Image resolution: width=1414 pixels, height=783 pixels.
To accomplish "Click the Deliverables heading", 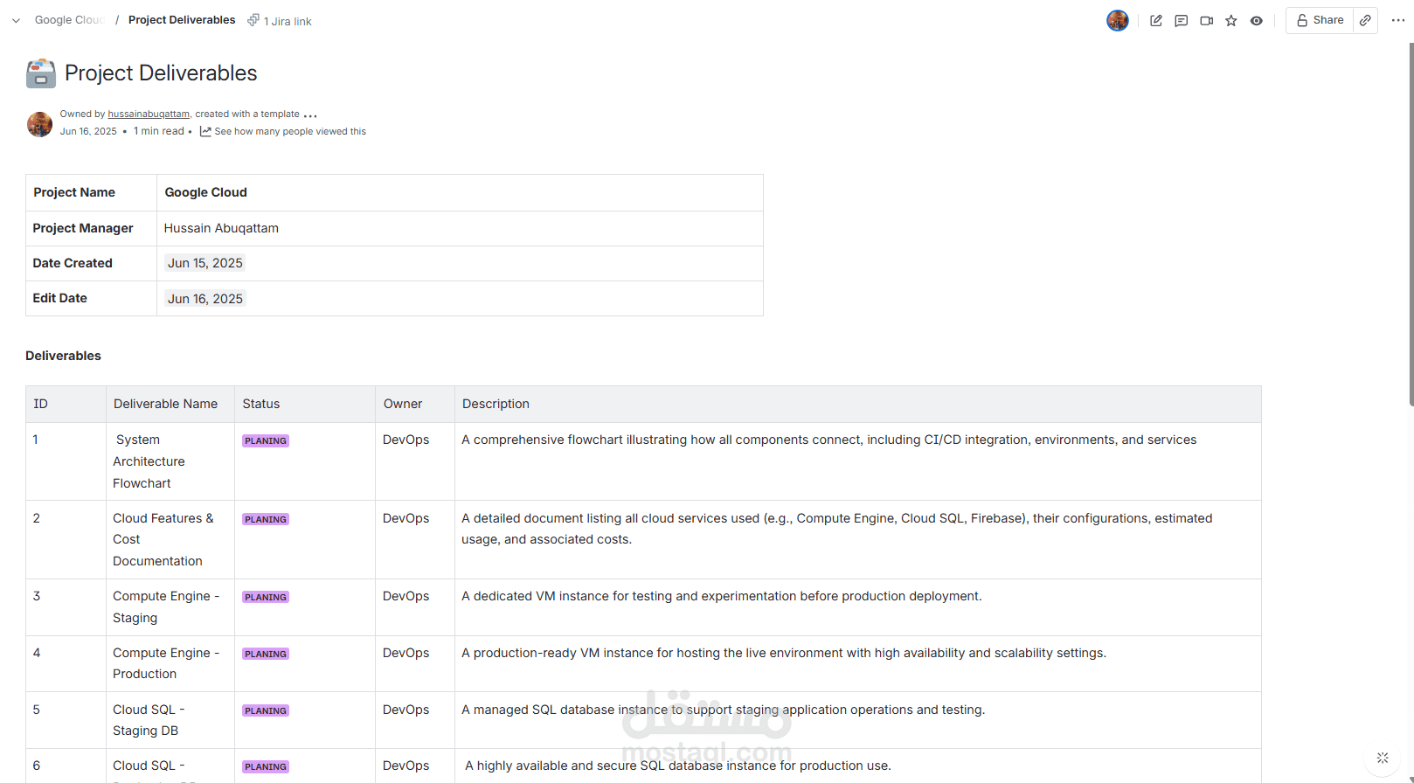I will click(x=63, y=356).
